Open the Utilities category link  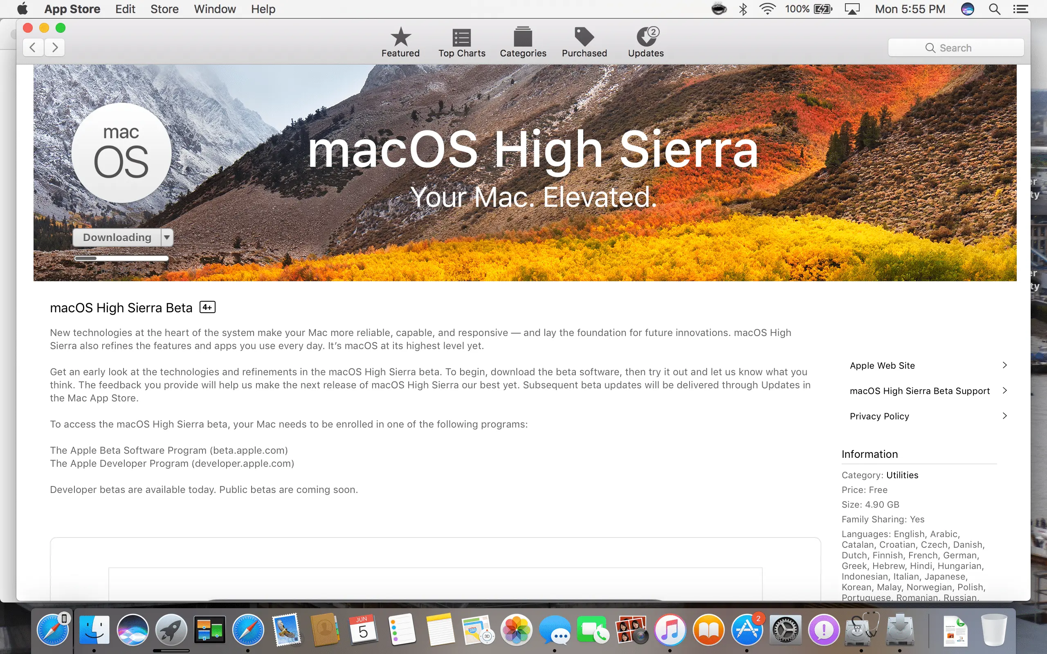coord(902,475)
